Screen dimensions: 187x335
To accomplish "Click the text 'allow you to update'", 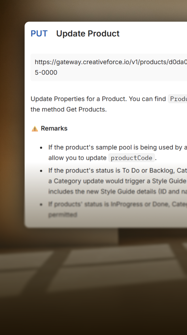I will (x=77, y=158).
